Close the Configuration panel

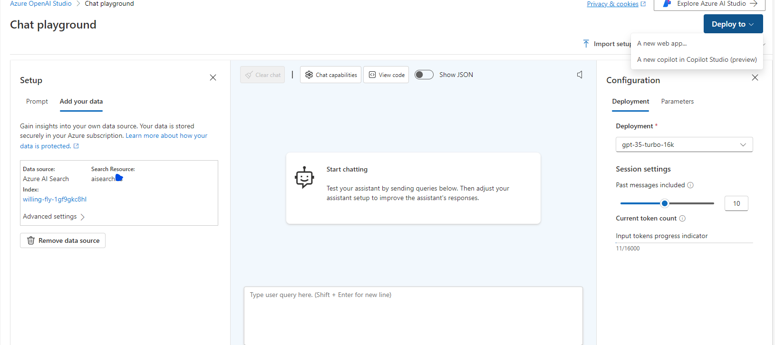coord(755,77)
